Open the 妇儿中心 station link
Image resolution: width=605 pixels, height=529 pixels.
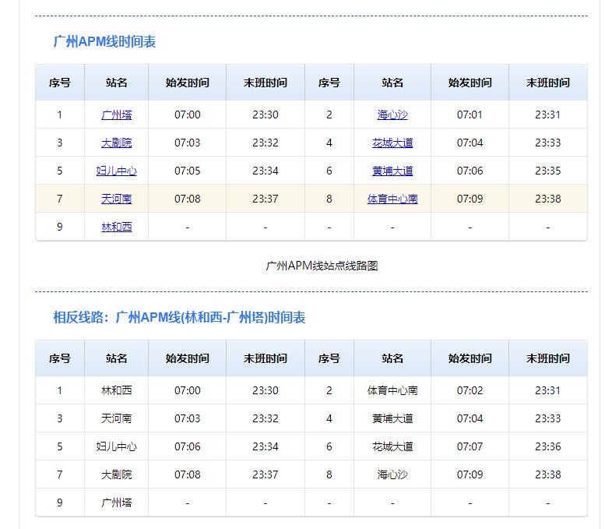[x=116, y=171]
